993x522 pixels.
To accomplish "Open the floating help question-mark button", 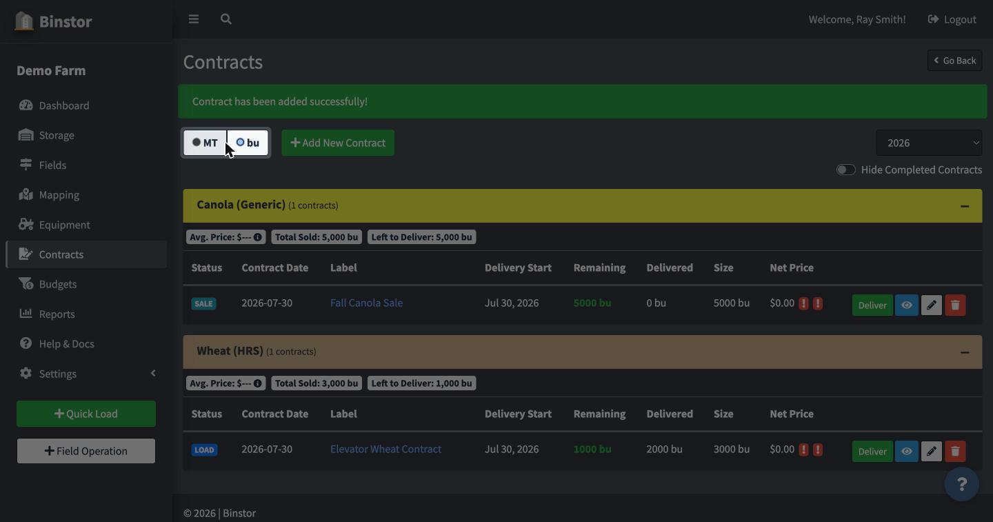I will [961, 484].
